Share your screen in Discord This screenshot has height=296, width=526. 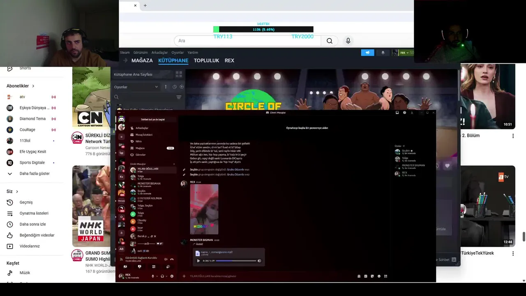139,266
